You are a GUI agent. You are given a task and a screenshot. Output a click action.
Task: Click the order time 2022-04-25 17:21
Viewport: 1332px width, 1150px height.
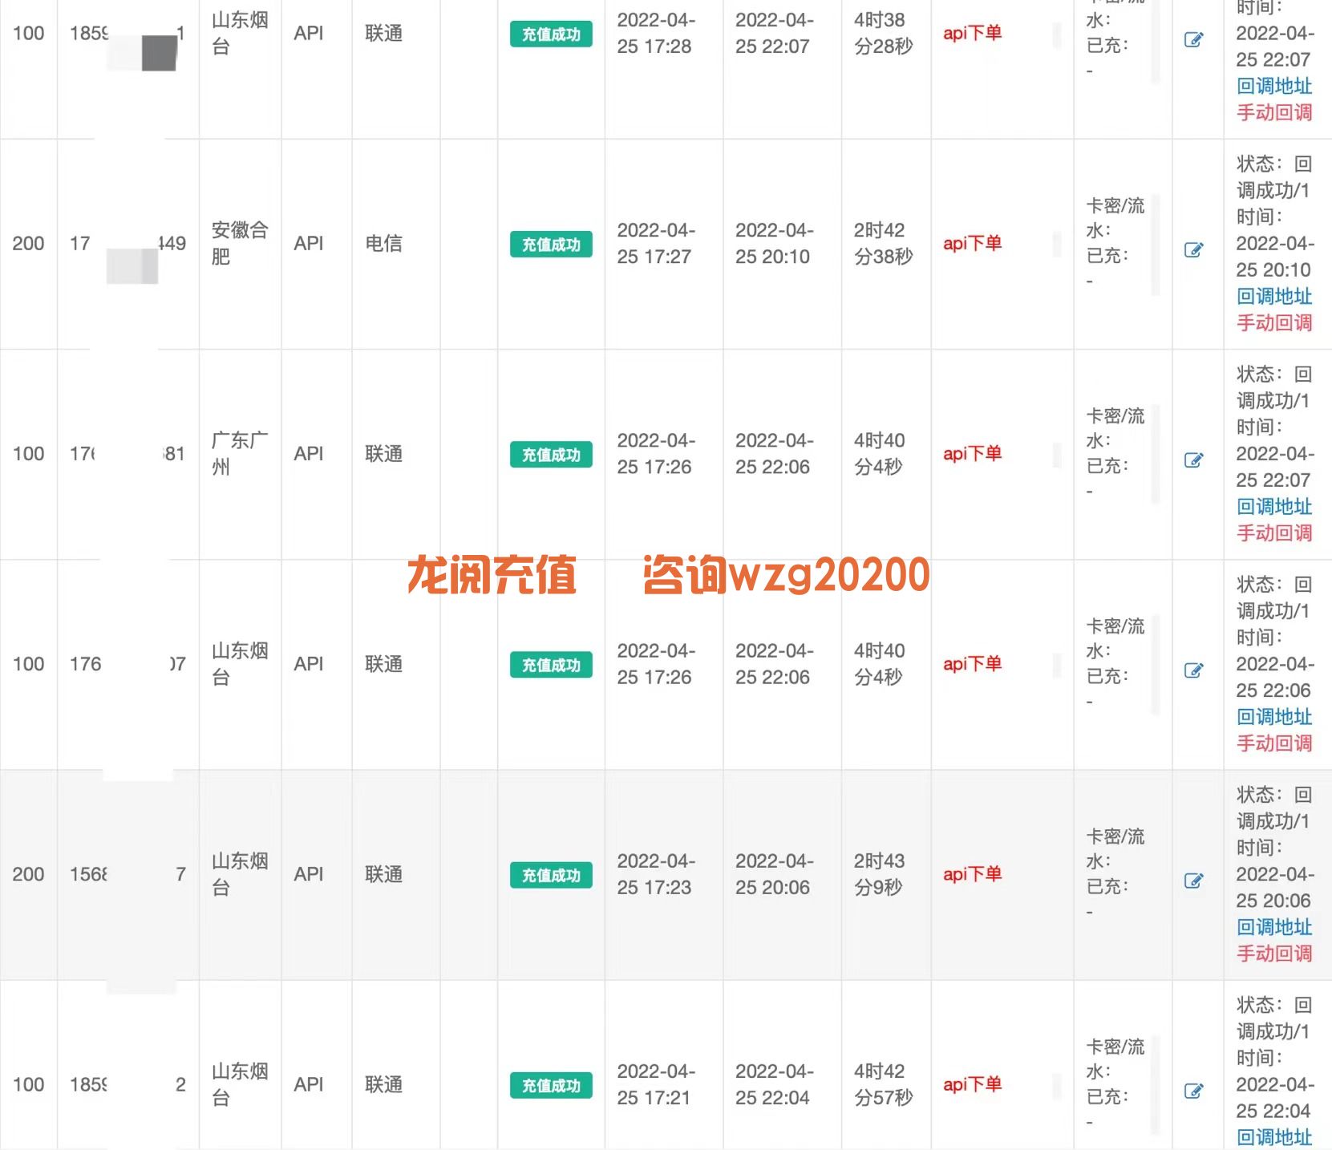pos(656,1084)
